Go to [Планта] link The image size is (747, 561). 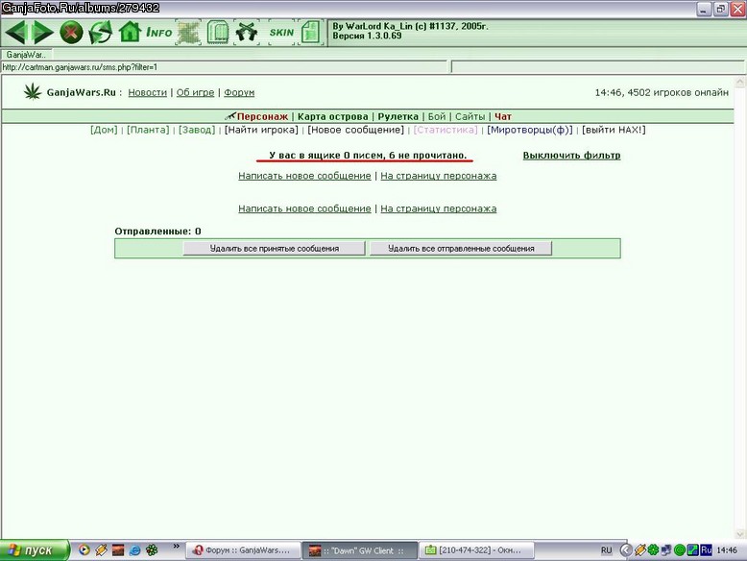(x=148, y=130)
